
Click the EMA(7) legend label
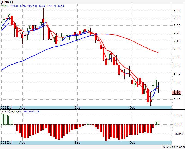51,6
